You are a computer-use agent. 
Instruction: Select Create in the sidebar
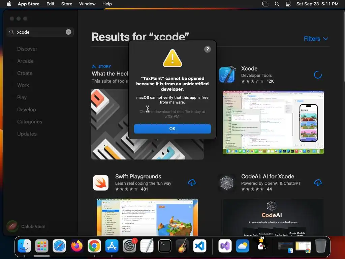point(25,73)
